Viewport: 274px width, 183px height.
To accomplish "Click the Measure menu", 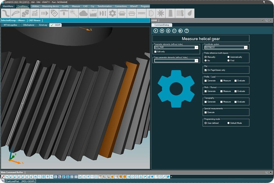I will click(76, 6).
